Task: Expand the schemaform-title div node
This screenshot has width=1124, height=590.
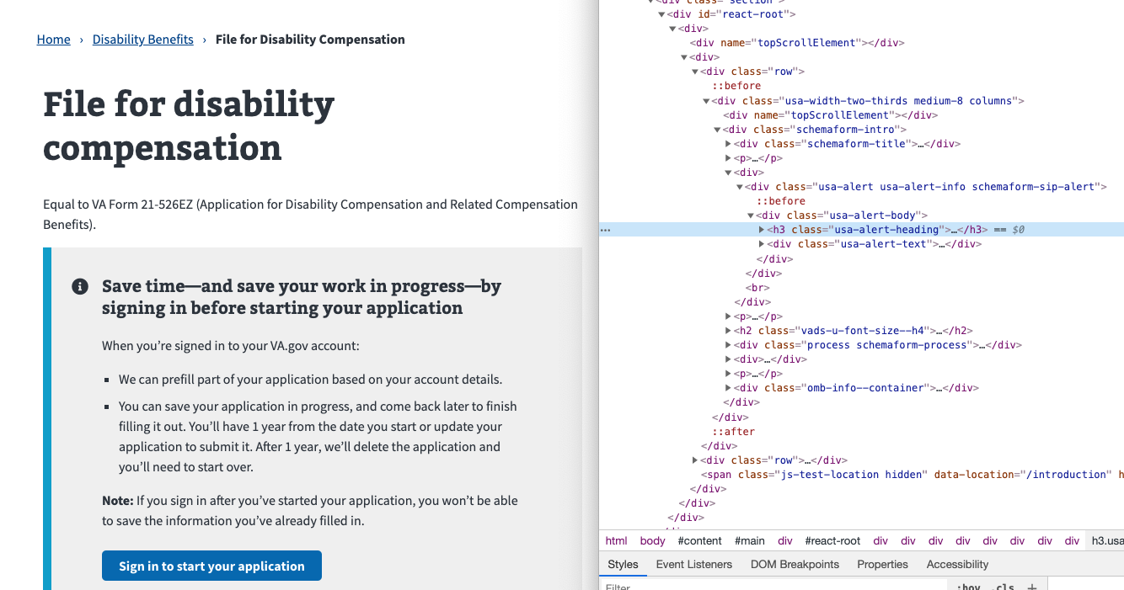Action: [x=728, y=144]
